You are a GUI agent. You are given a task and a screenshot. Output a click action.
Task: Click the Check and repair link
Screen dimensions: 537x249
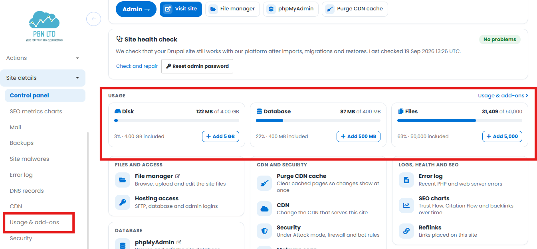[x=137, y=66]
